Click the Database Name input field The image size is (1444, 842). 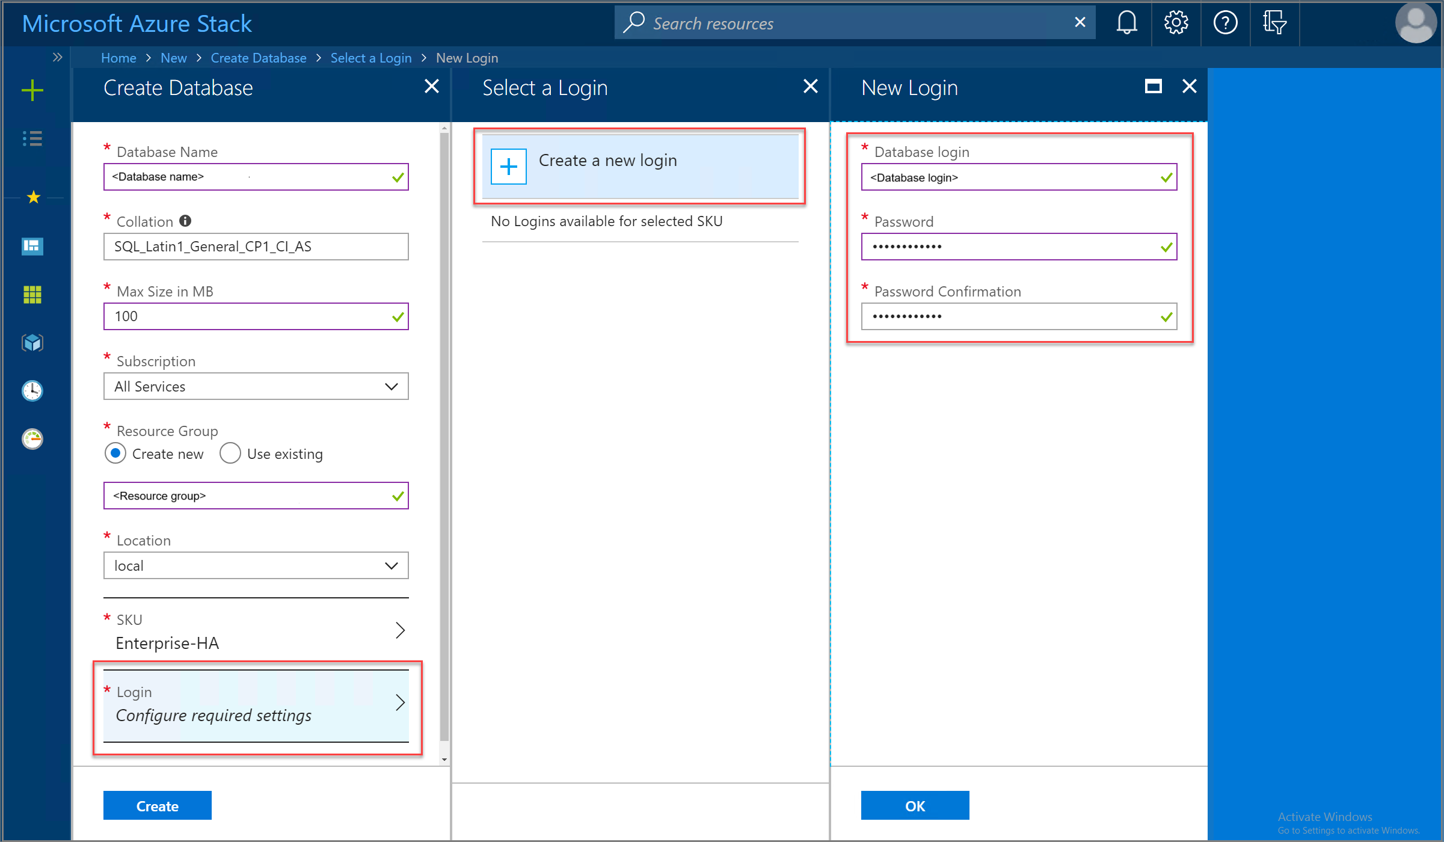(256, 176)
